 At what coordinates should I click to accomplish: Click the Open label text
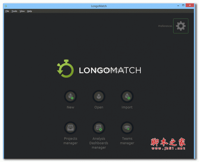[99, 107]
